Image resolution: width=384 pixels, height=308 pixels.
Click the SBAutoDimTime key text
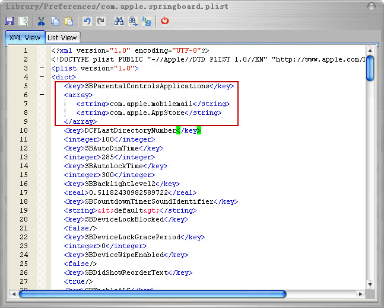pos(112,148)
